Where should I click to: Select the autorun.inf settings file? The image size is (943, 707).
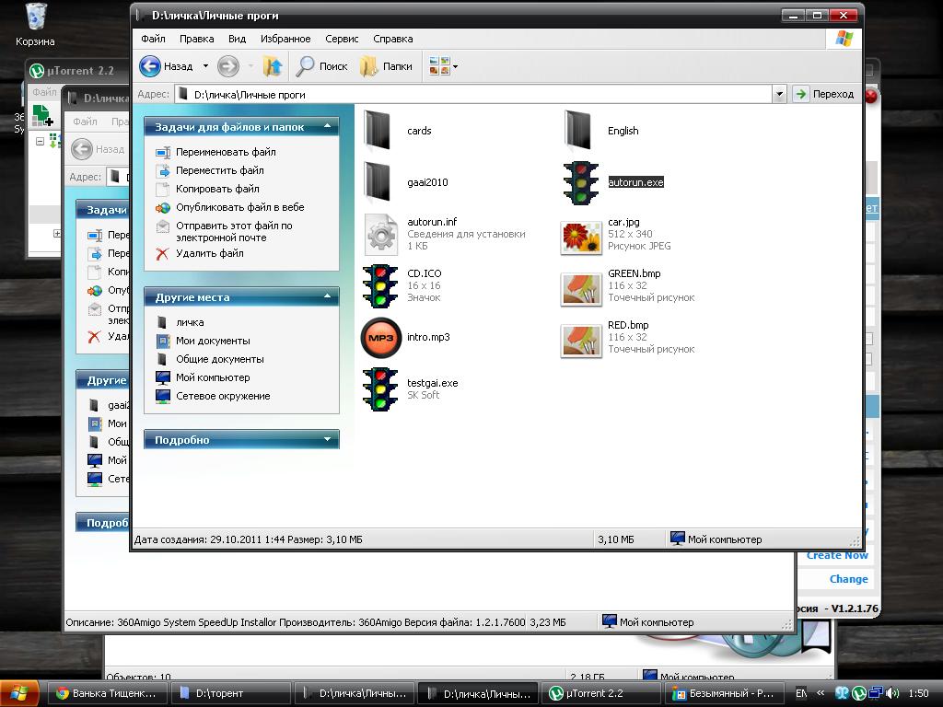[x=380, y=234]
